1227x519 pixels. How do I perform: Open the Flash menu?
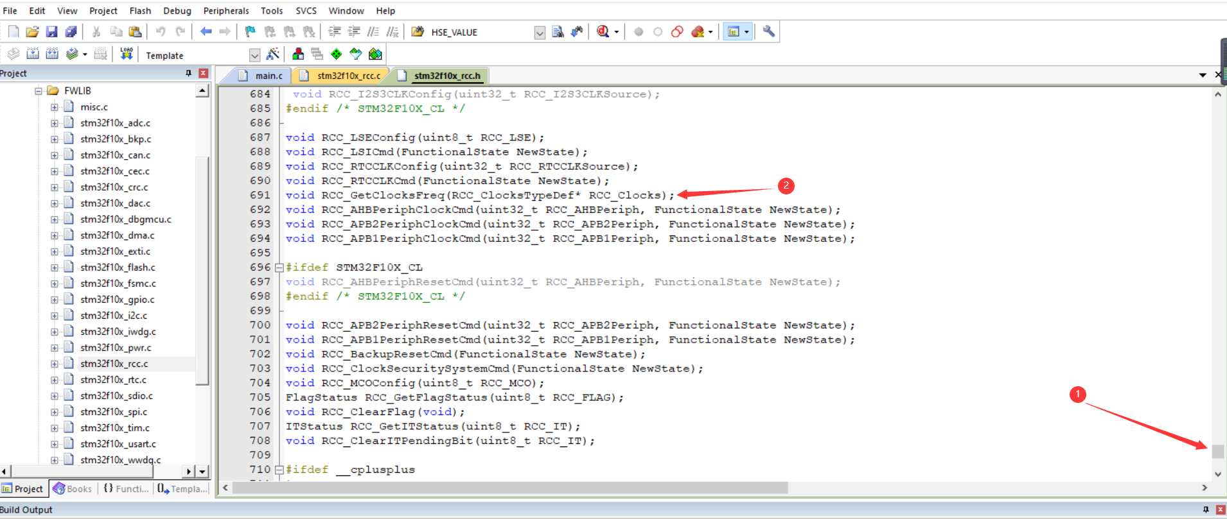point(140,10)
